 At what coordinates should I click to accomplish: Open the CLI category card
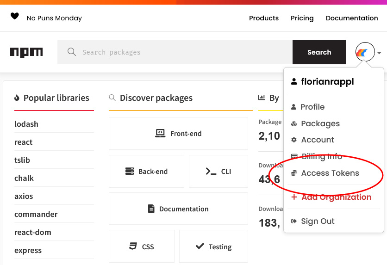point(218,171)
